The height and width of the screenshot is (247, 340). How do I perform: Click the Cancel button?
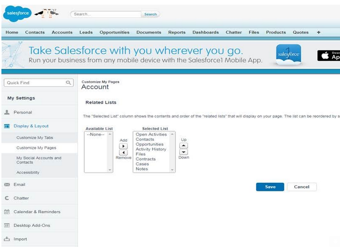[302, 187]
